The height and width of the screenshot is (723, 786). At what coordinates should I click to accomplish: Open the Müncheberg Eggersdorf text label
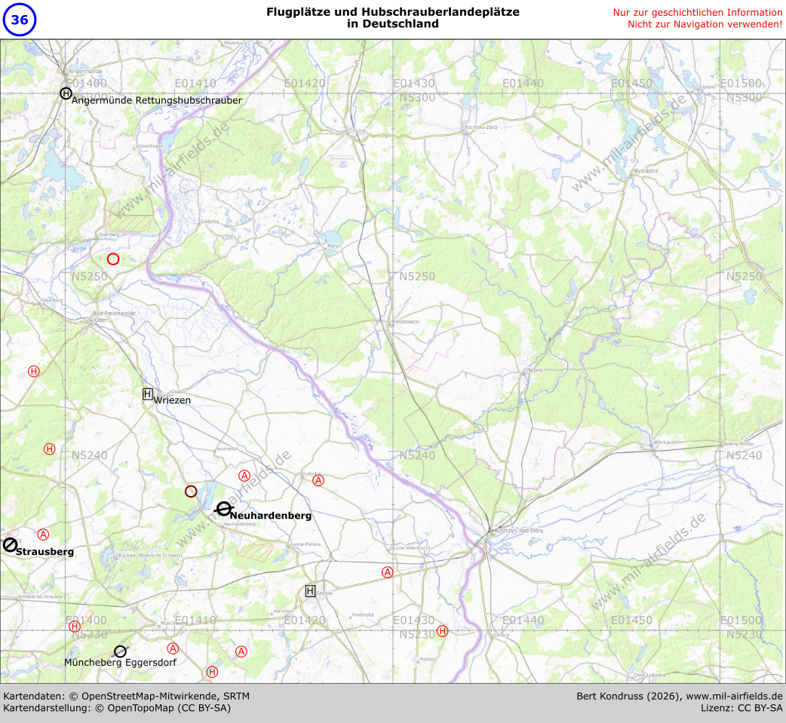(121, 663)
